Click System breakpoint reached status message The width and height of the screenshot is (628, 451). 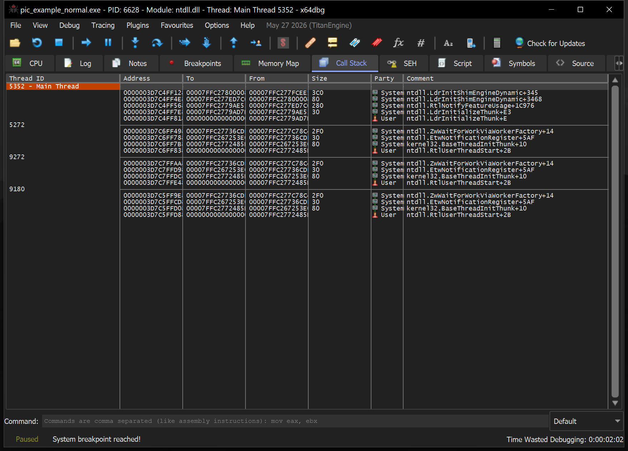click(x=96, y=439)
